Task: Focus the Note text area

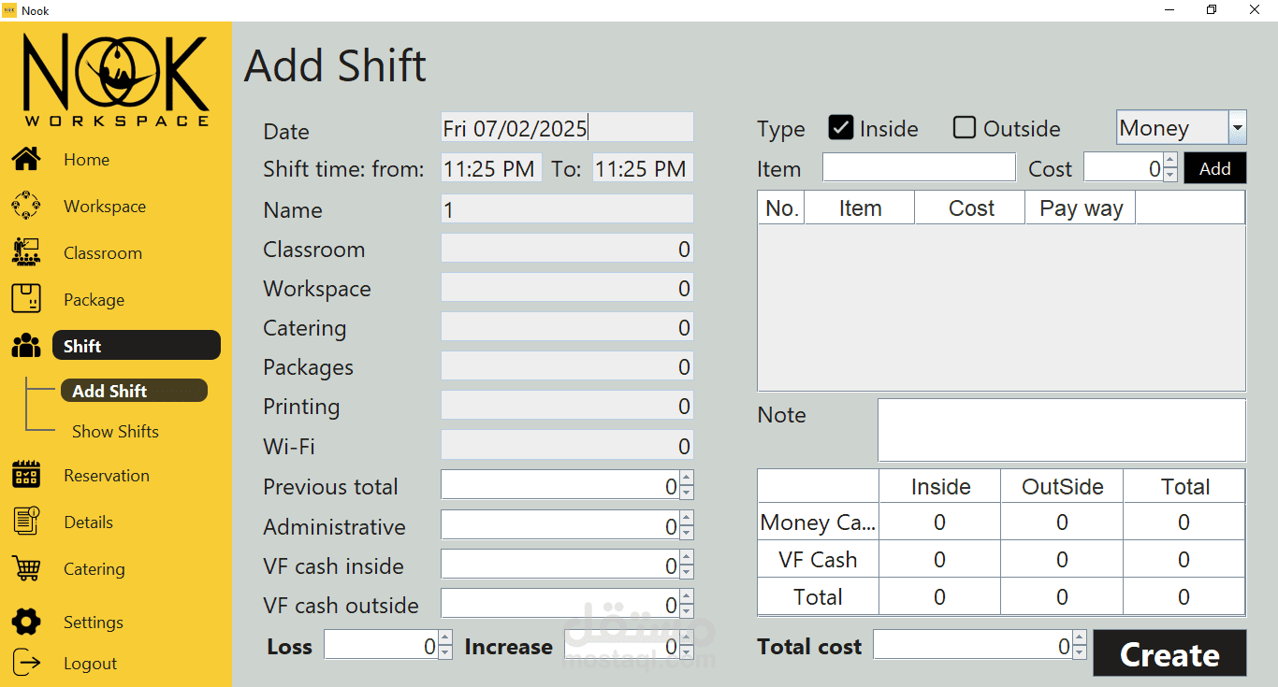Action: 1061,430
